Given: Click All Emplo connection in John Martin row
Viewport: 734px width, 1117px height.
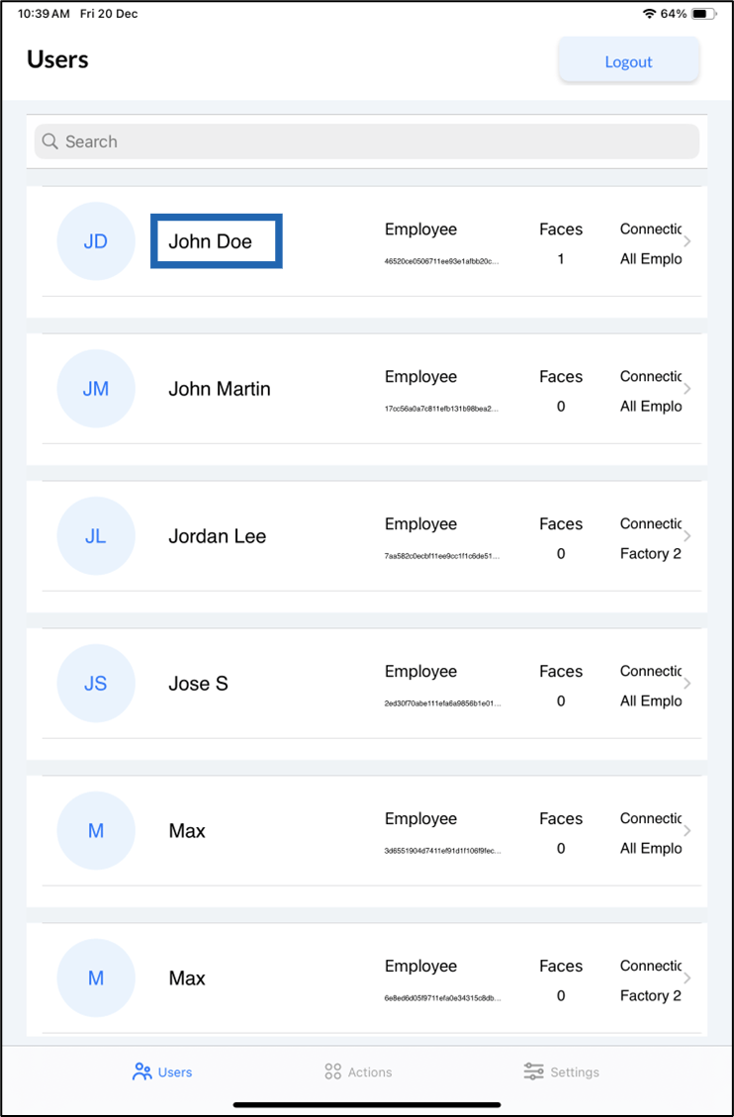Looking at the screenshot, I should click(651, 407).
